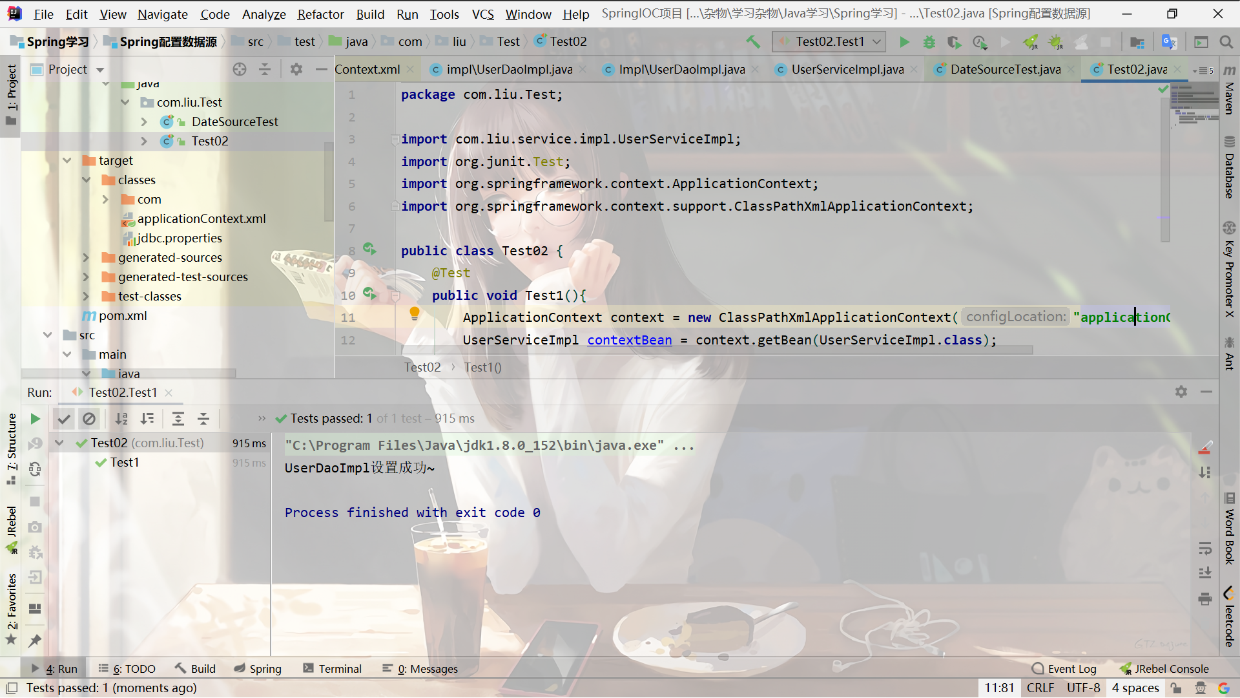The width and height of the screenshot is (1240, 698).
Task: Switch to DateSourceTest.java tab
Action: tap(1006, 69)
